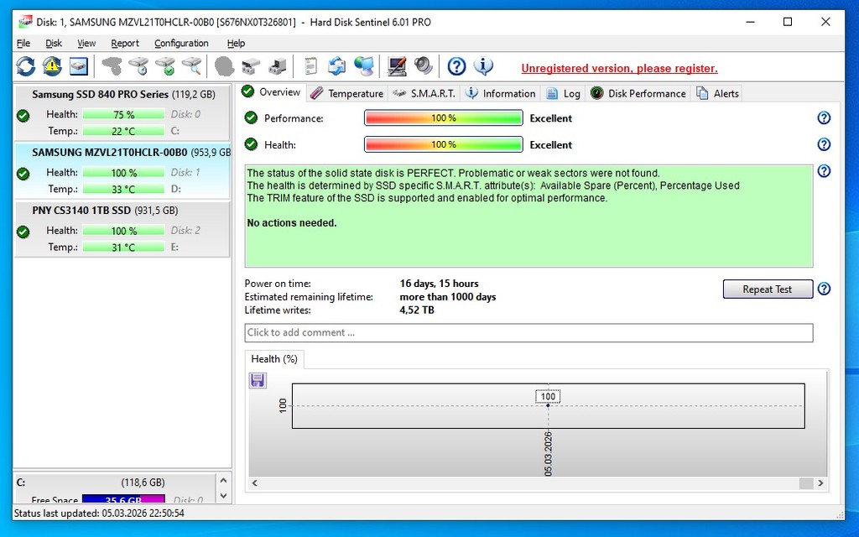Switch to the S.M.A.R.T. tab
This screenshot has height=537, width=859.
pyautogui.click(x=424, y=93)
